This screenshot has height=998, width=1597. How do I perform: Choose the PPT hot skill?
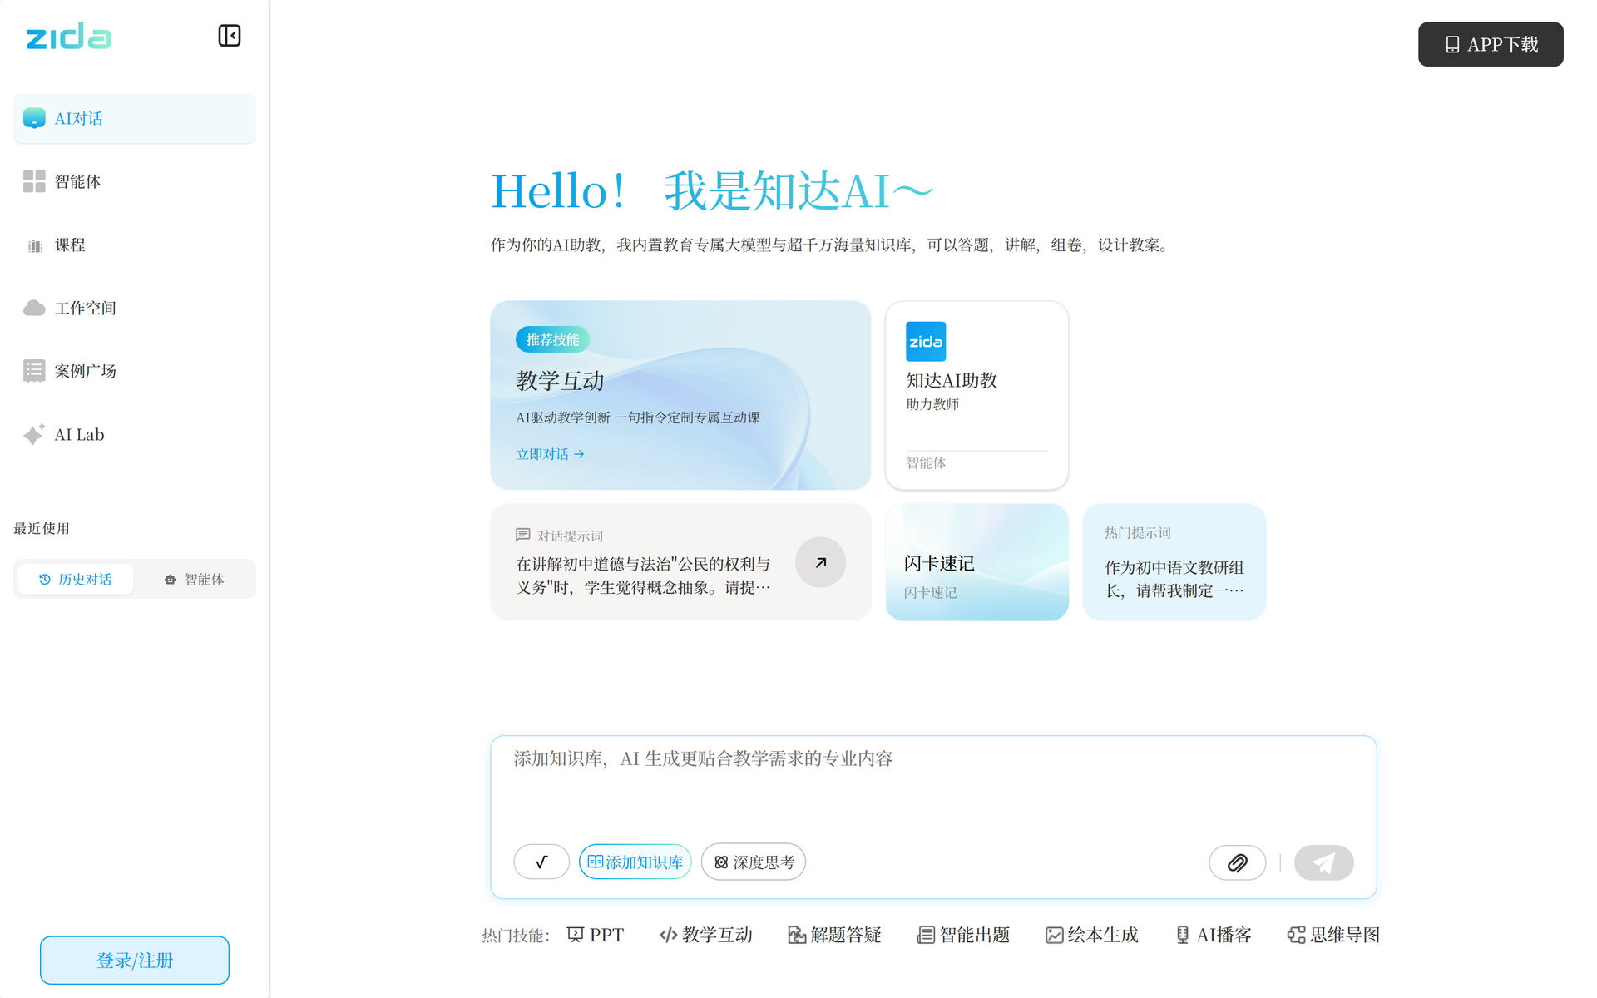point(596,935)
